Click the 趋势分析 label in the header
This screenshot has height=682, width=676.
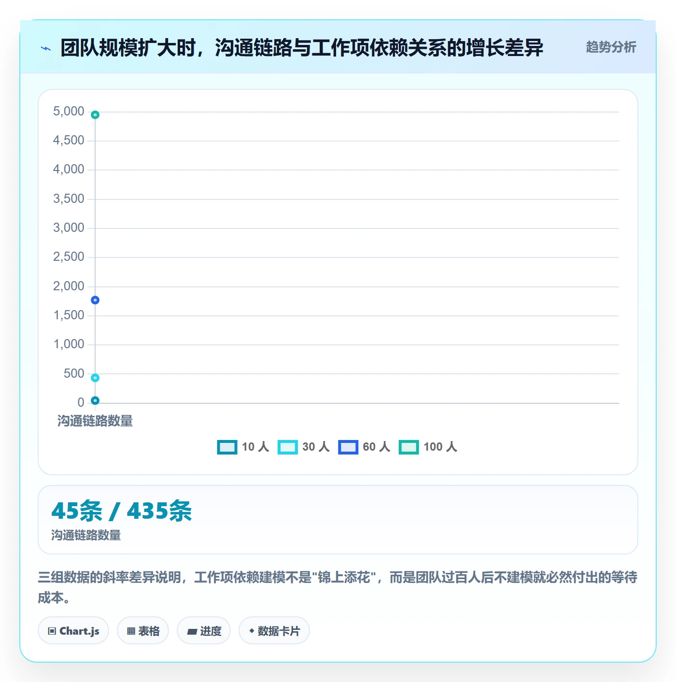pos(611,47)
